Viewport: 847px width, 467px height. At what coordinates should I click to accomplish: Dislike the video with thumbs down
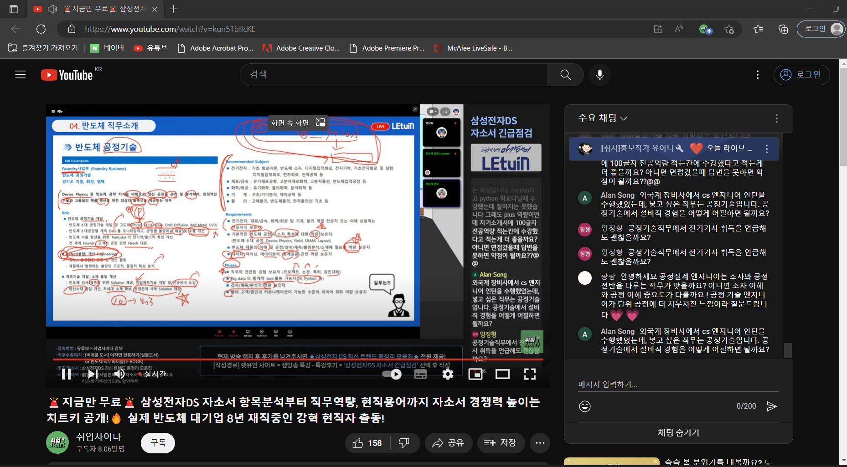[405, 443]
